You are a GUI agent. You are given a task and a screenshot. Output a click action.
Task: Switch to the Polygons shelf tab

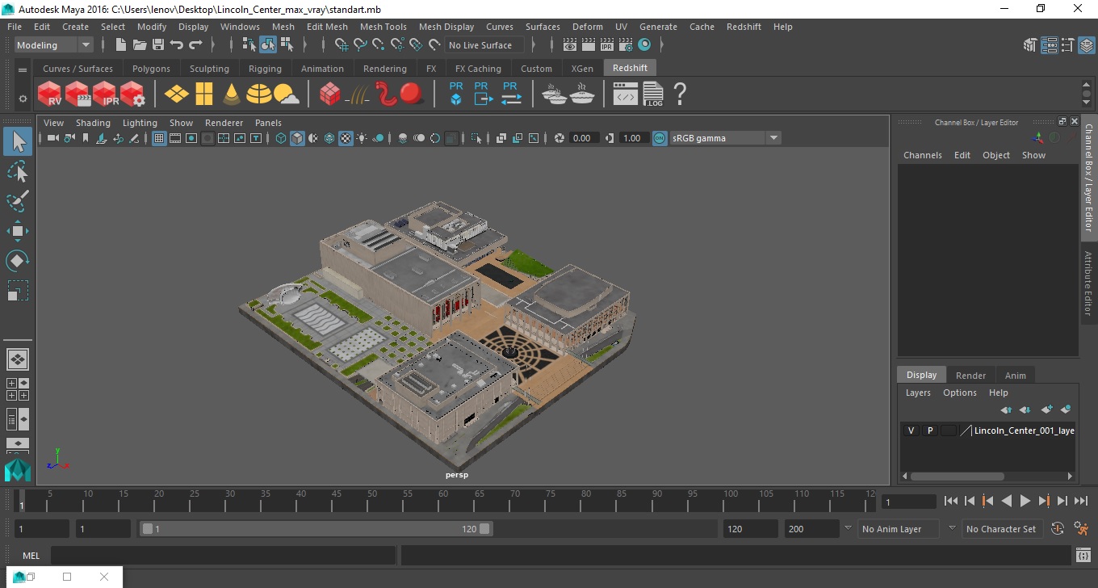(x=151, y=69)
